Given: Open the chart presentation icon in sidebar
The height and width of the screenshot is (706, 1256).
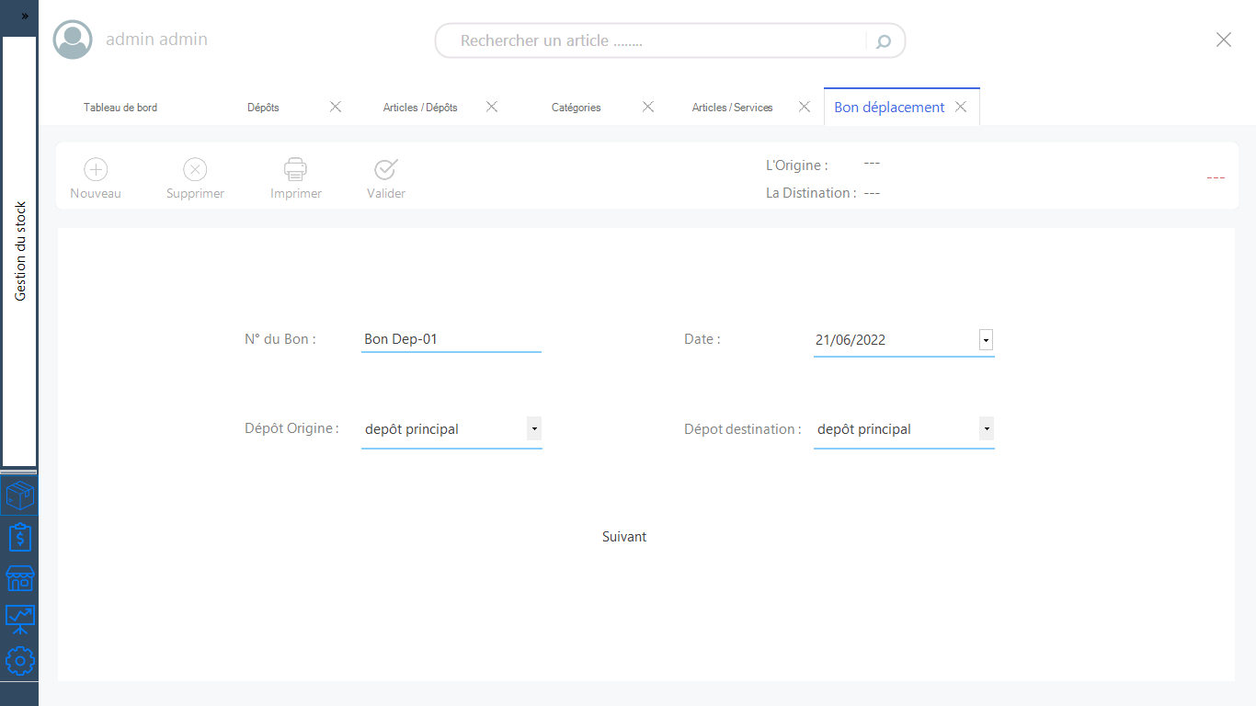Looking at the screenshot, I should coord(19,620).
